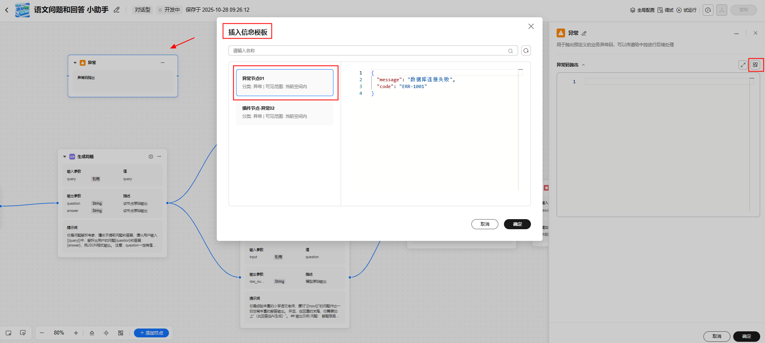Screen dimensions: 765x343
Task: Click the sticky note icon in the canvas toolbar
Action: tap(8, 333)
